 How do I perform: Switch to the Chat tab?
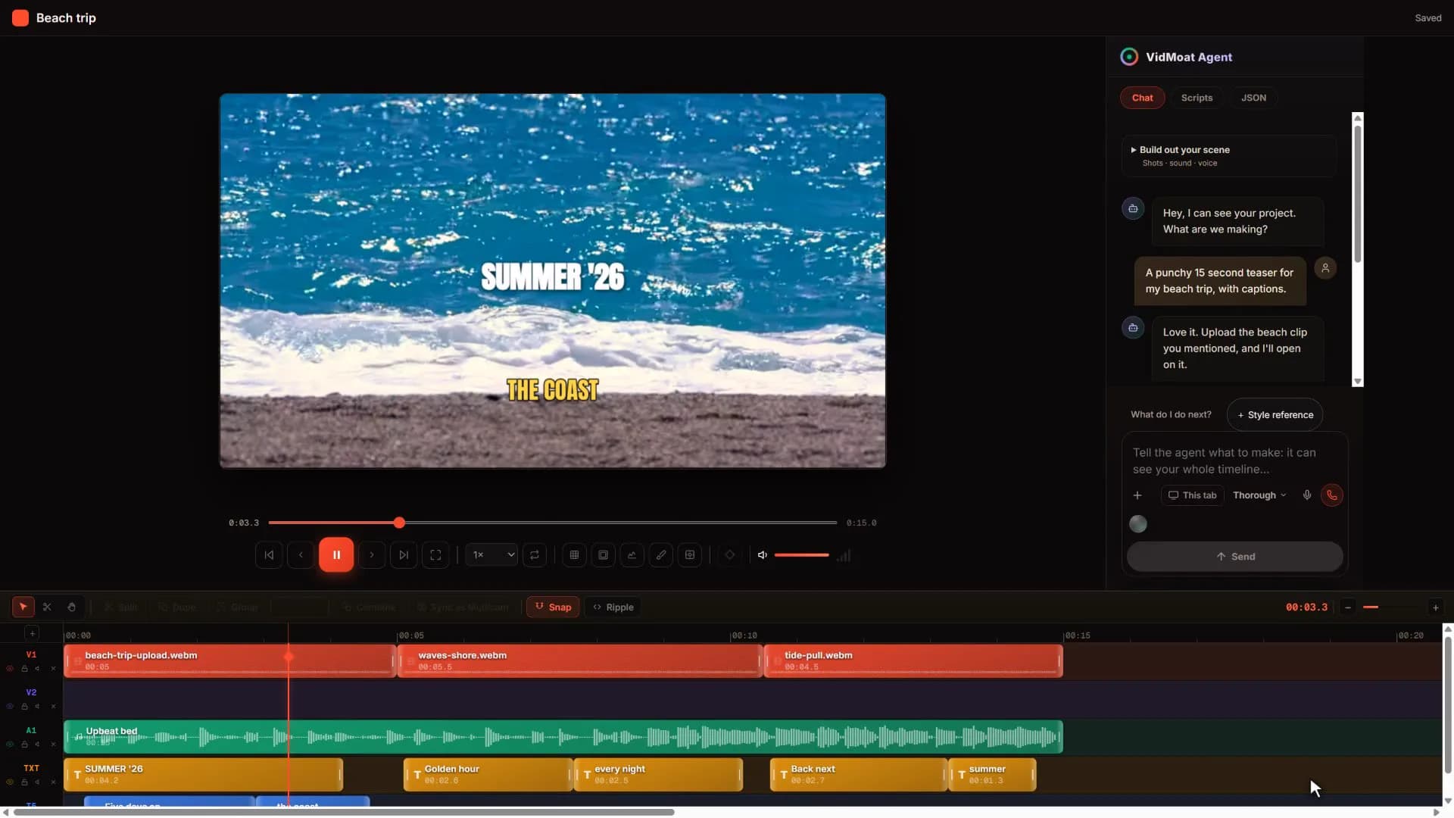pyautogui.click(x=1142, y=98)
